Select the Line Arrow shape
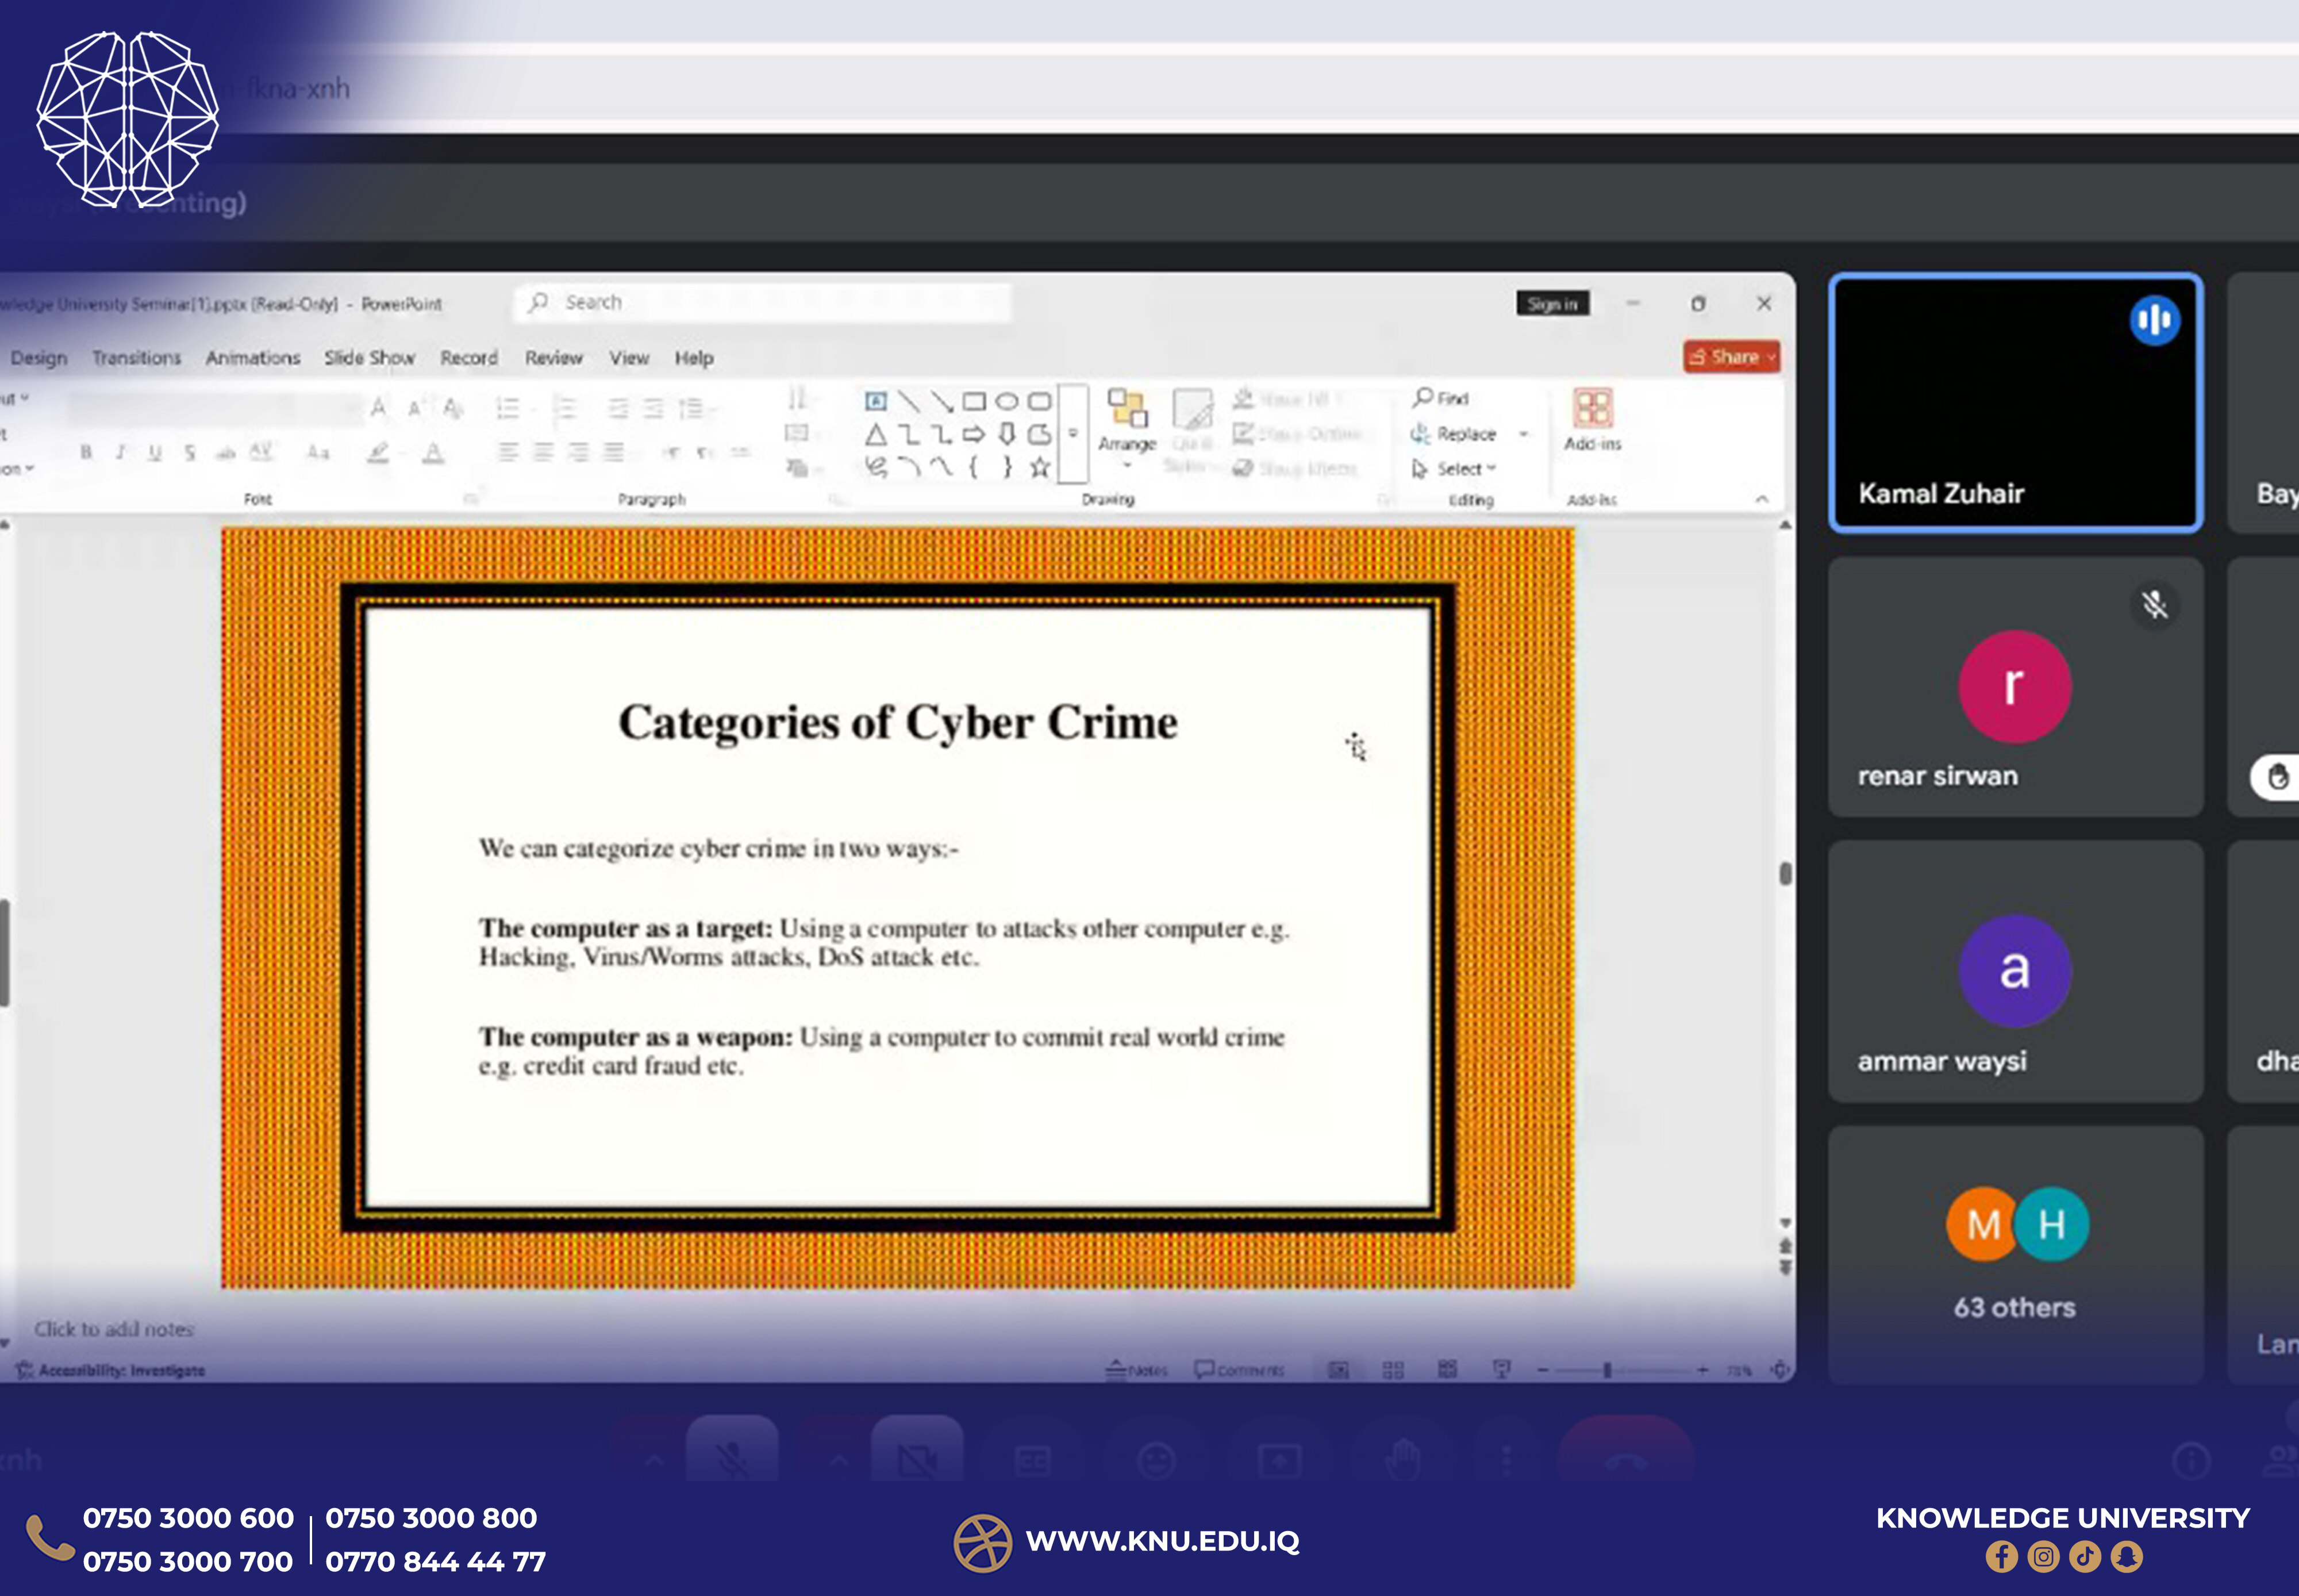The width and height of the screenshot is (2299, 1596). 941,401
